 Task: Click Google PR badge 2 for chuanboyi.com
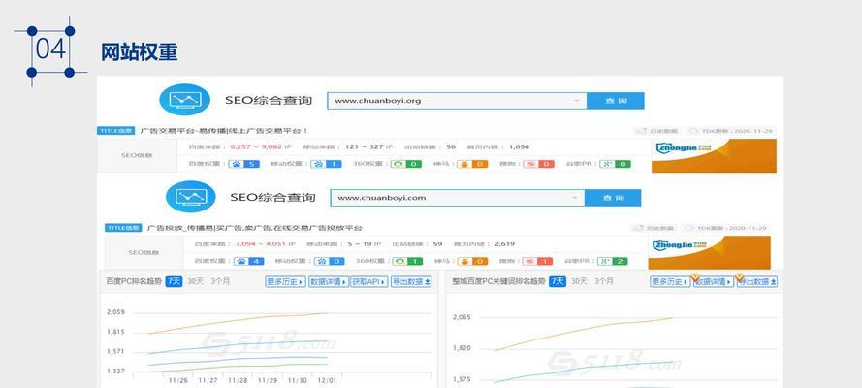click(613, 261)
